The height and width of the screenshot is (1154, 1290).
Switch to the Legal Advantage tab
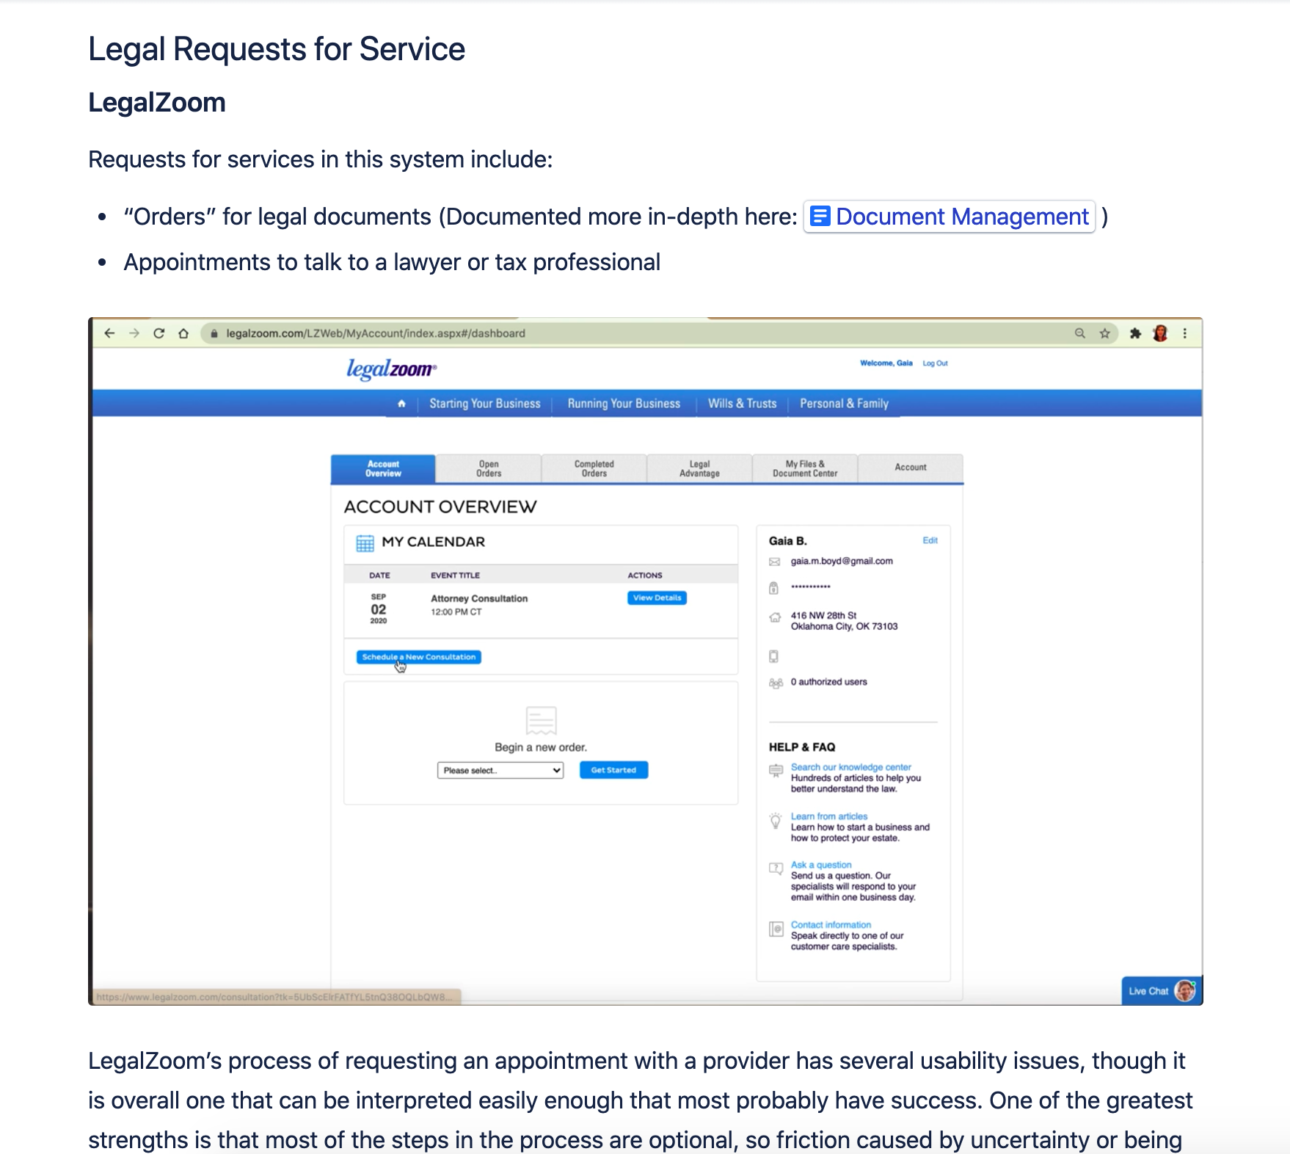[x=699, y=468]
